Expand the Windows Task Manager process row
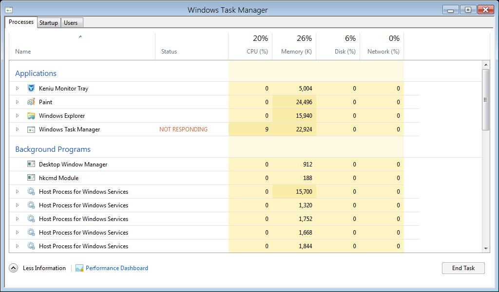499x292 pixels. click(17, 129)
